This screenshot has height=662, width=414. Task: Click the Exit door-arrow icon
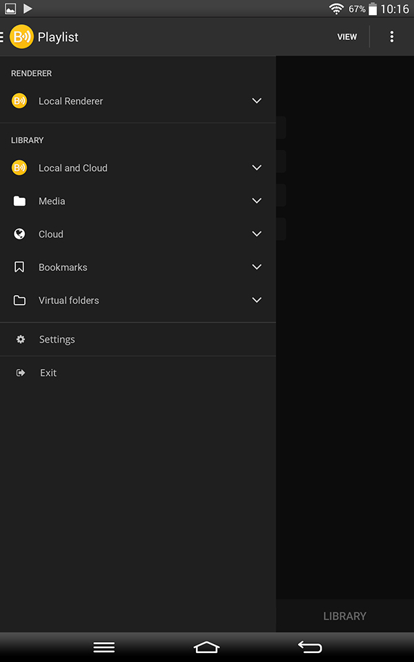pyautogui.click(x=20, y=373)
